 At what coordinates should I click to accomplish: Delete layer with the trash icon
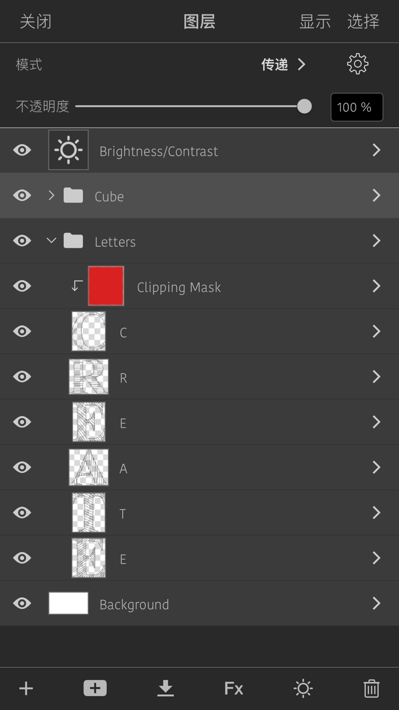pyautogui.click(x=371, y=689)
